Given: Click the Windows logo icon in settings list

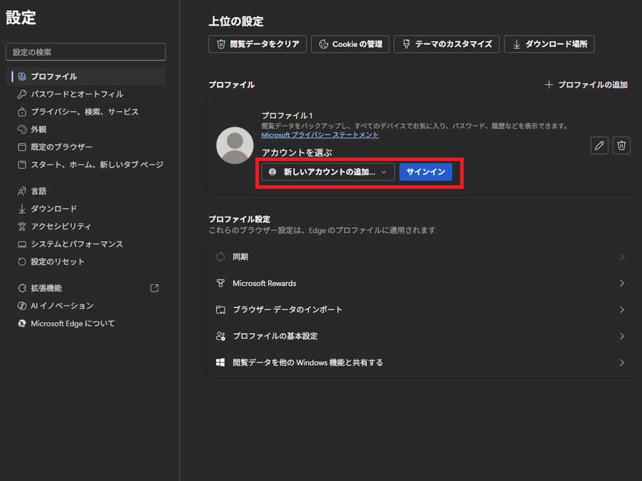Looking at the screenshot, I should 220,363.
